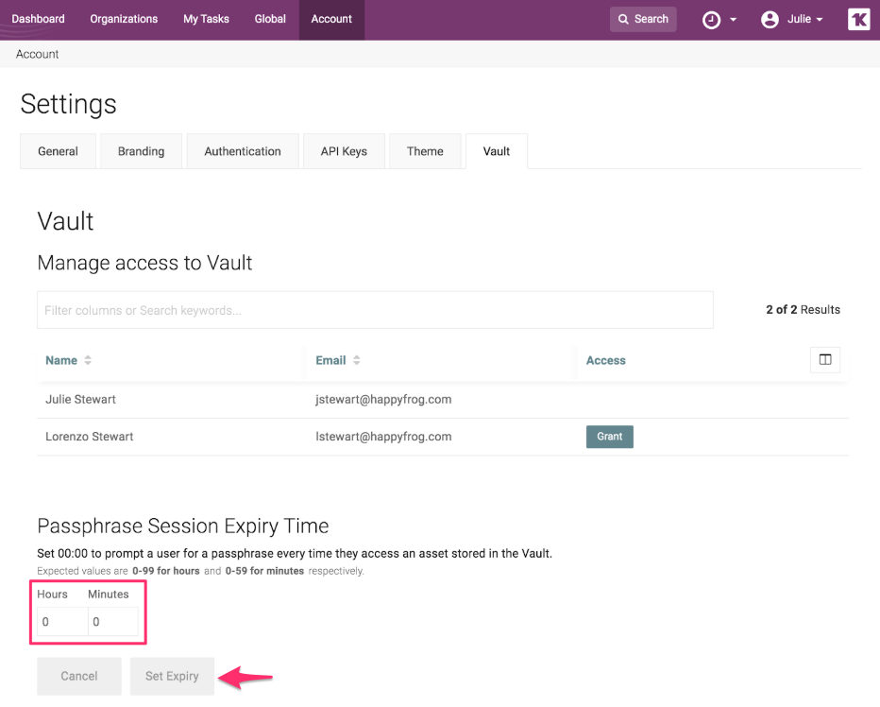Grant Vault access to Lorenzo Stewart
Image resolution: width=880 pixels, height=707 pixels.
[609, 437]
